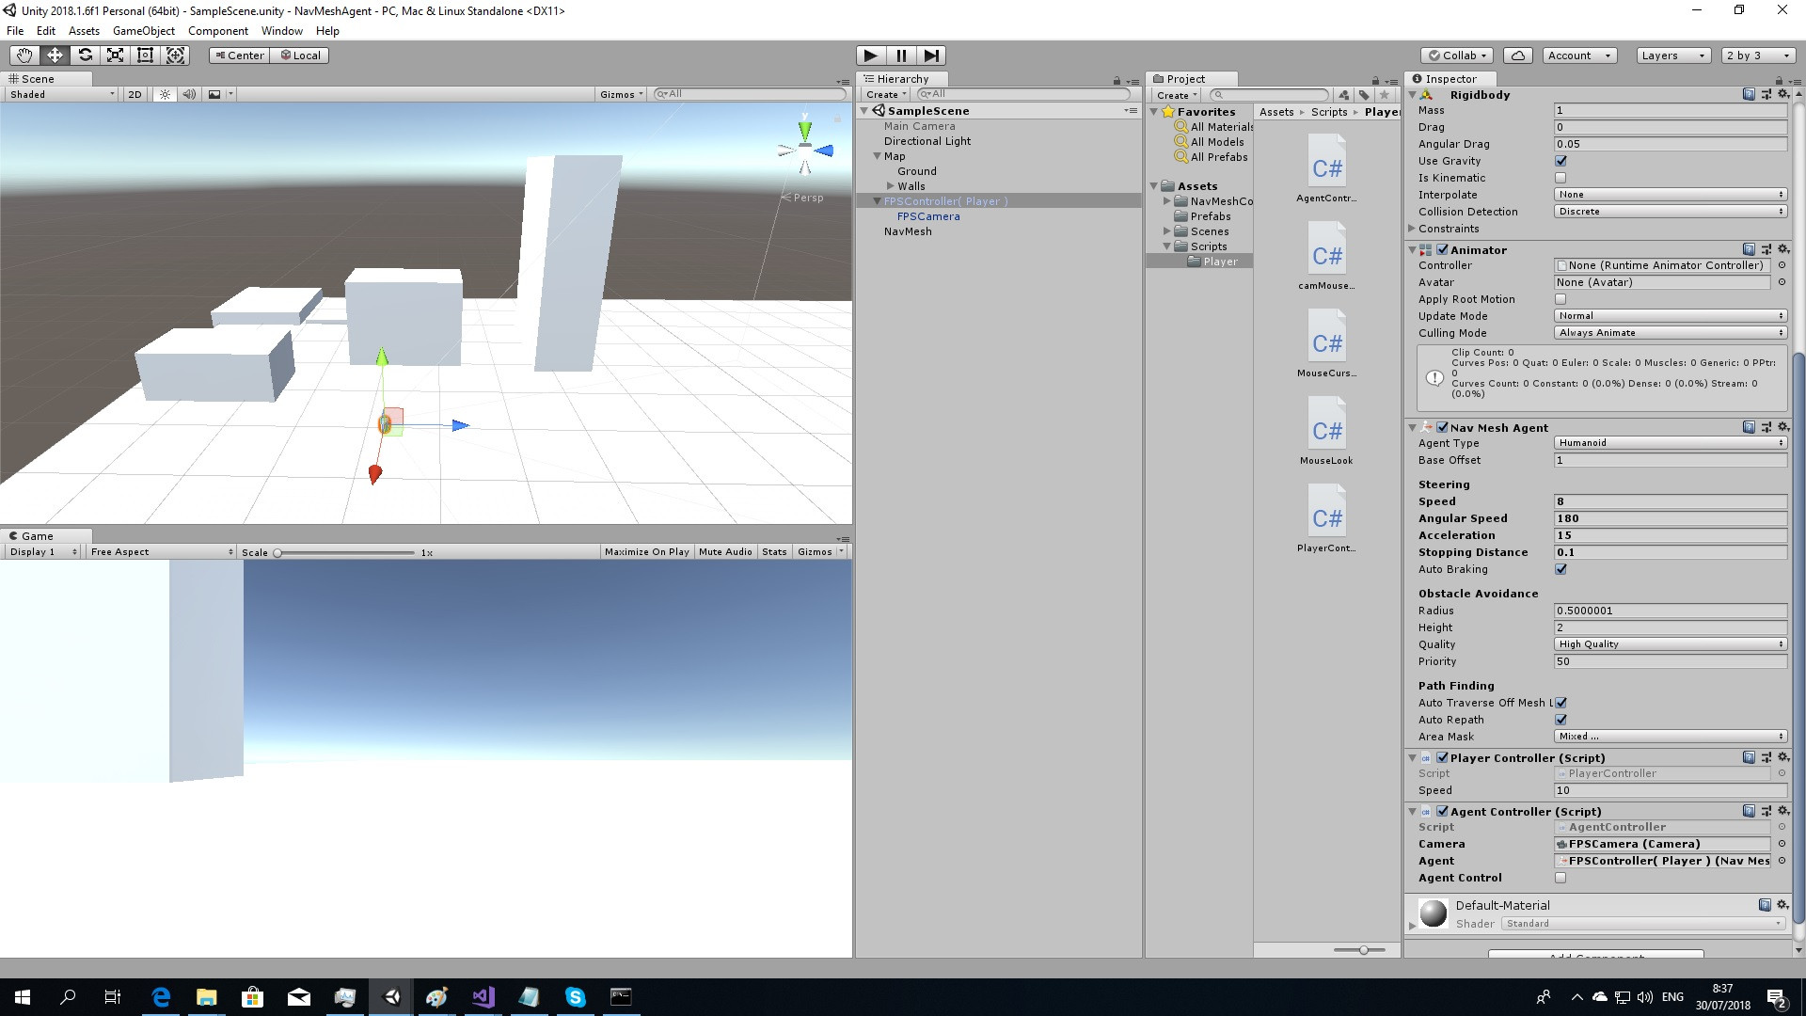Open Nav Mesh Agent gear settings
Image resolution: width=1806 pixels, height=1016 pixels.
(x=1782, y=427)
